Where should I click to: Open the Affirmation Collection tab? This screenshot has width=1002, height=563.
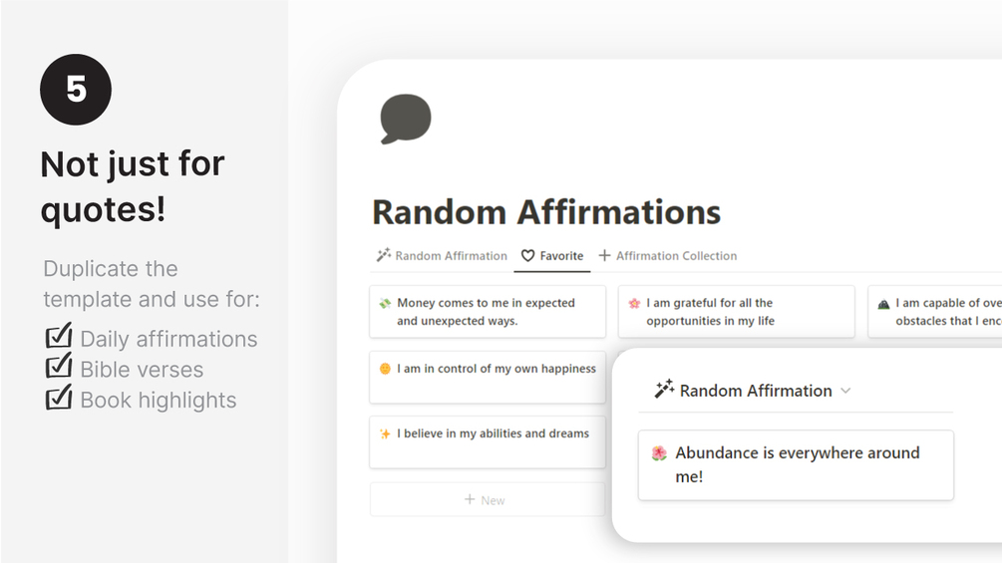click(x=676, y=256)
